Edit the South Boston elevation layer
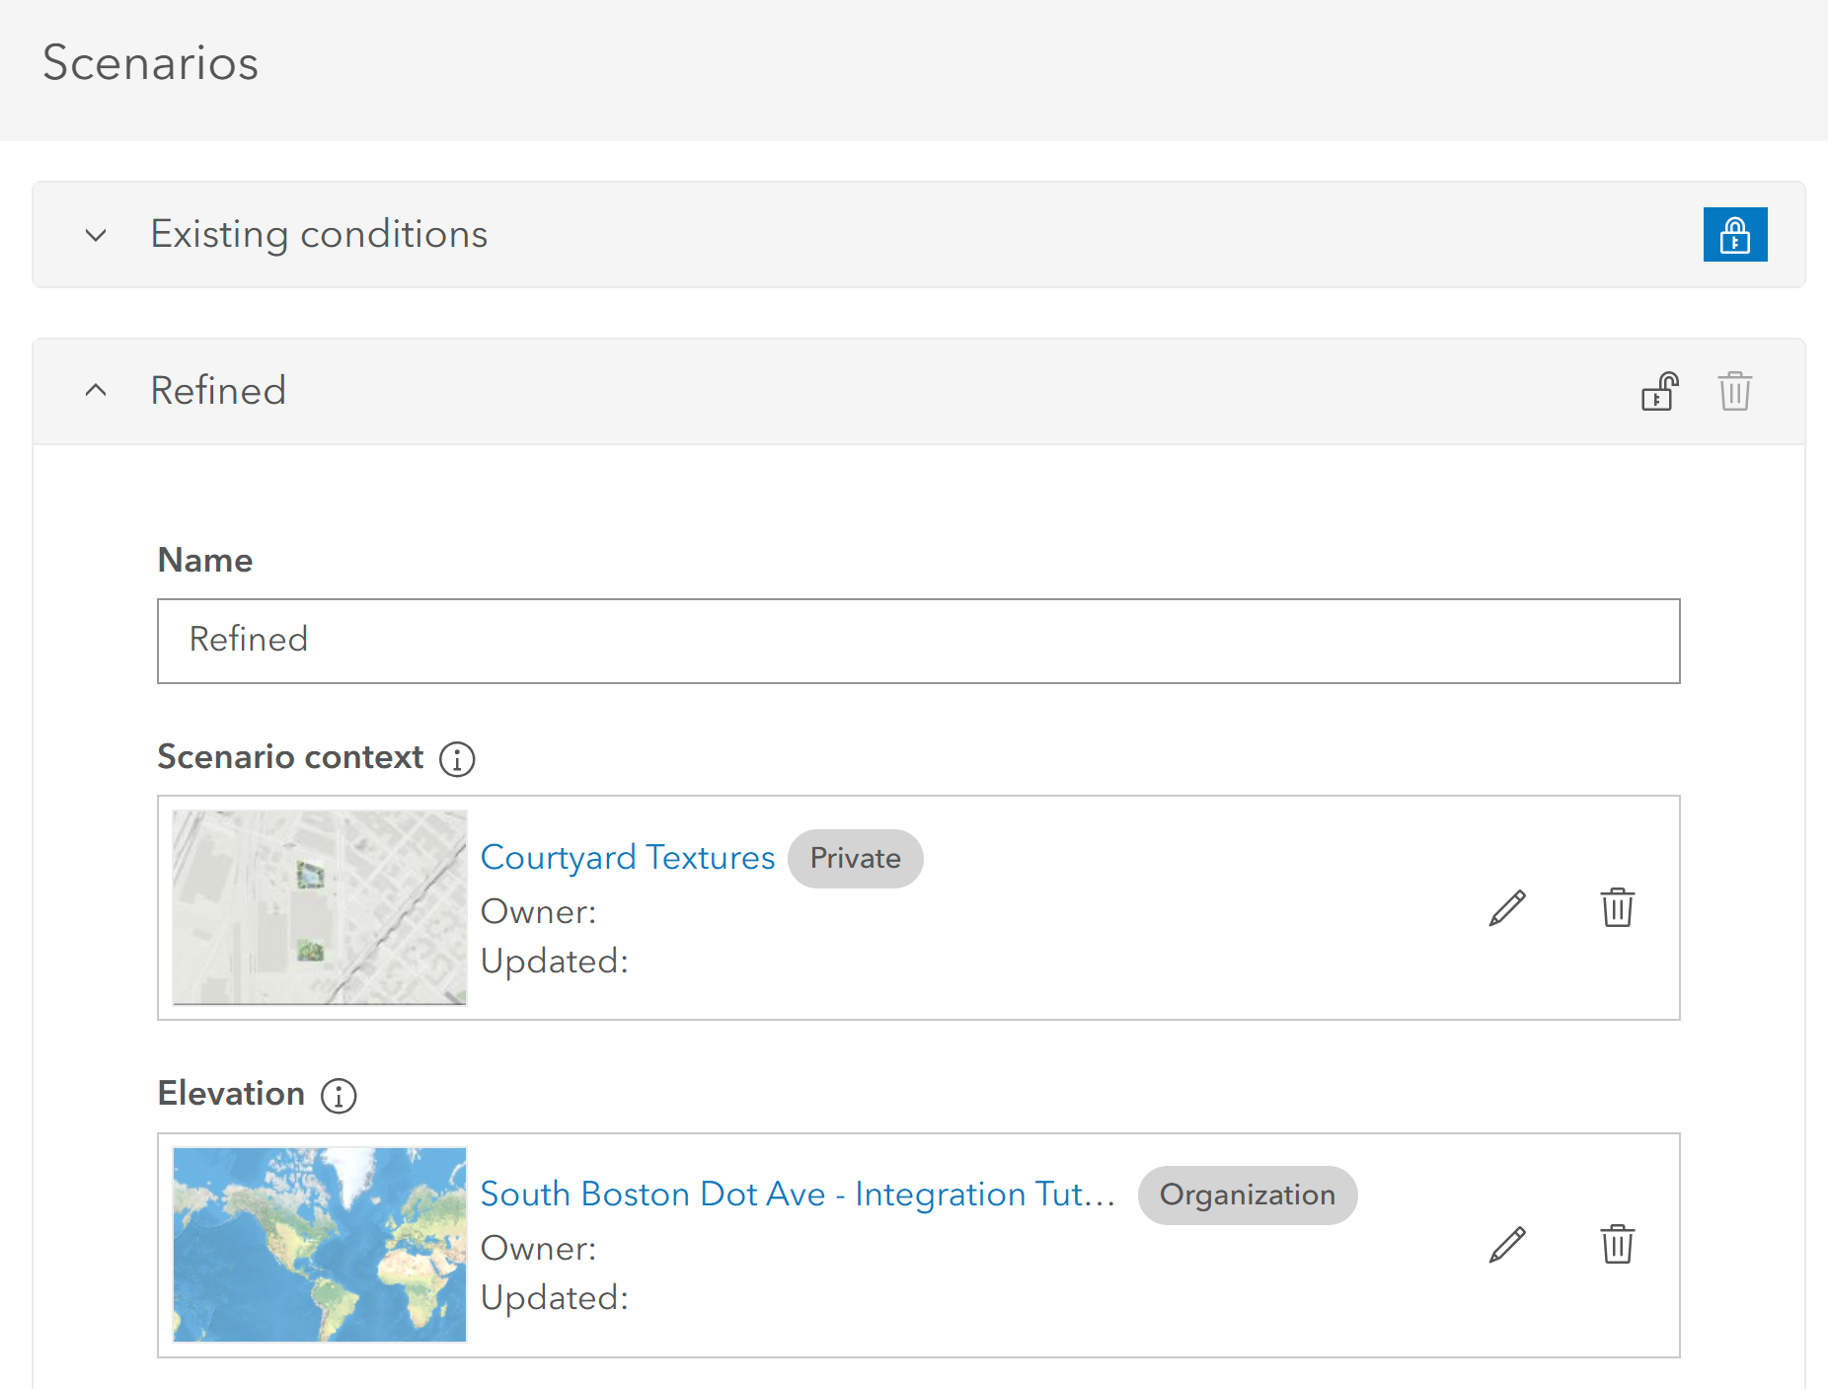 (x=1505, y=1244)
